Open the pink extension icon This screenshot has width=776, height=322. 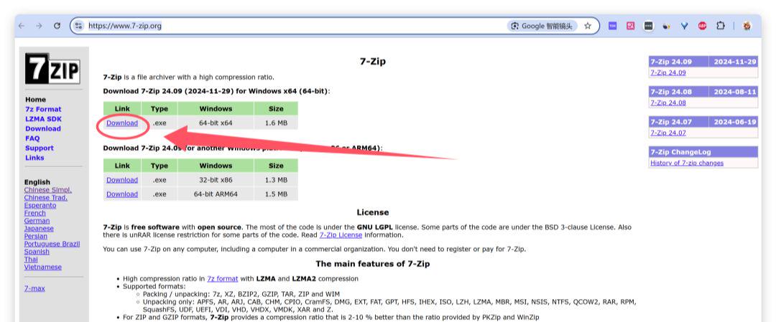pyautogui.click(x=630, y=26)
